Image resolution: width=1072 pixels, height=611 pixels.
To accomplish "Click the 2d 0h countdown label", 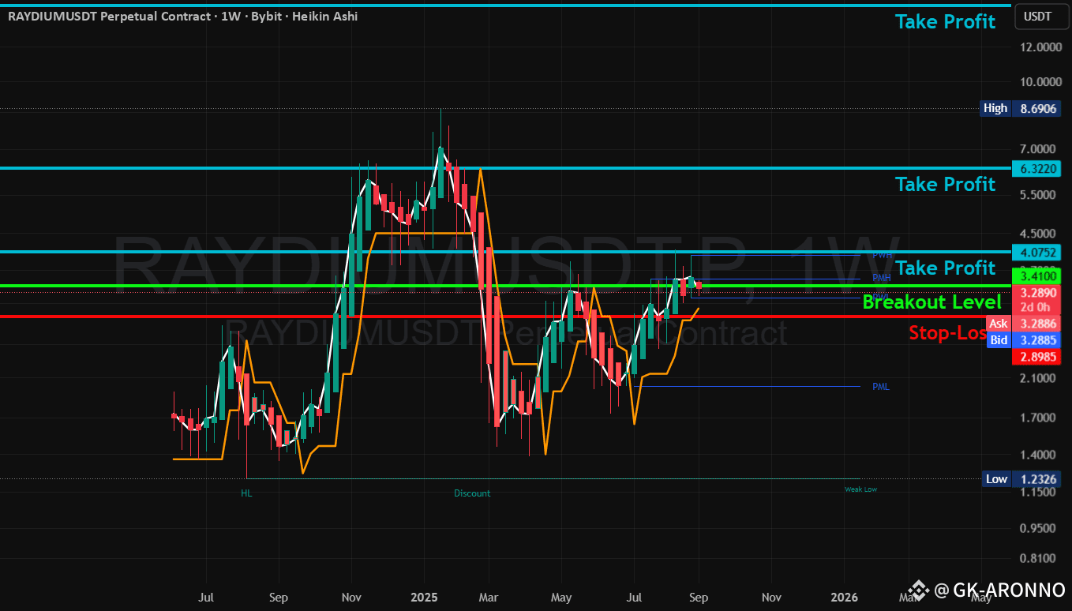I will coord(1034,307).
